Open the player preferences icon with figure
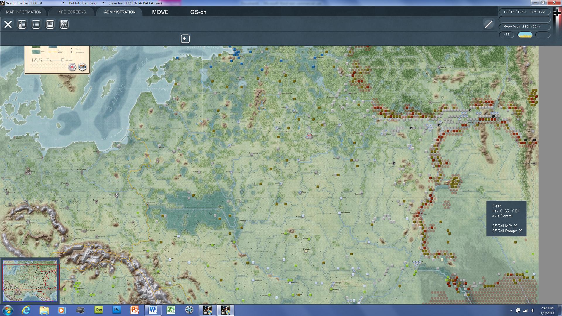Image resolution: width=562 pixels, height=316 pixels. tap(22, 24)
